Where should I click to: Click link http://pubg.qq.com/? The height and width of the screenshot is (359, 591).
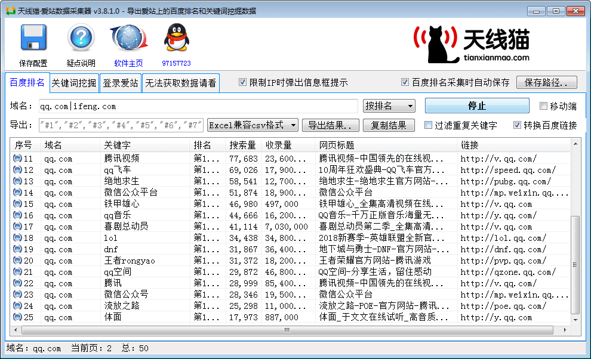(x=506, y=181)
